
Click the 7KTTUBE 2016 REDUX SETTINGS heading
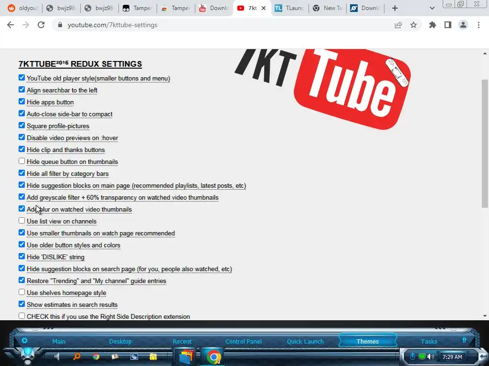point(80,64)
